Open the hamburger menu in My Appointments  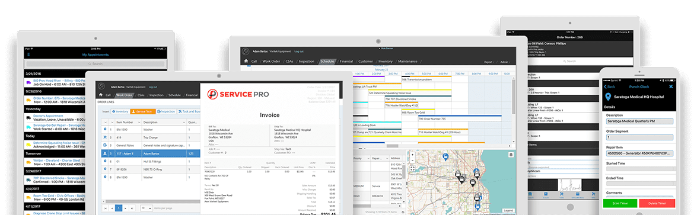(29, 55)
